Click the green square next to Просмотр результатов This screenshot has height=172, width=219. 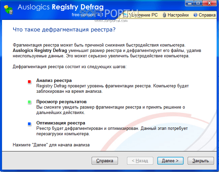click(29, 102)
